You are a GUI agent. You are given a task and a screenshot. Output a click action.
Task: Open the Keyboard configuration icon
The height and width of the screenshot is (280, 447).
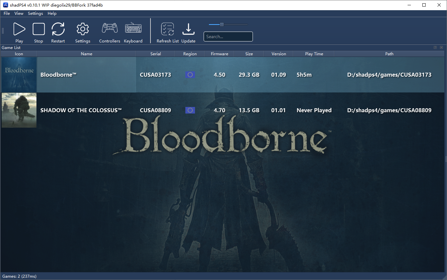tap(133, 28)
